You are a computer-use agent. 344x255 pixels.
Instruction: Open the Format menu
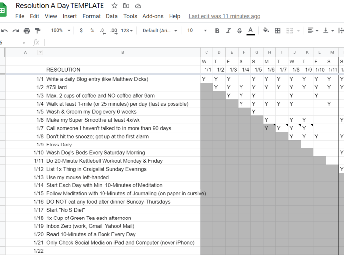click(x=91, y=16)
